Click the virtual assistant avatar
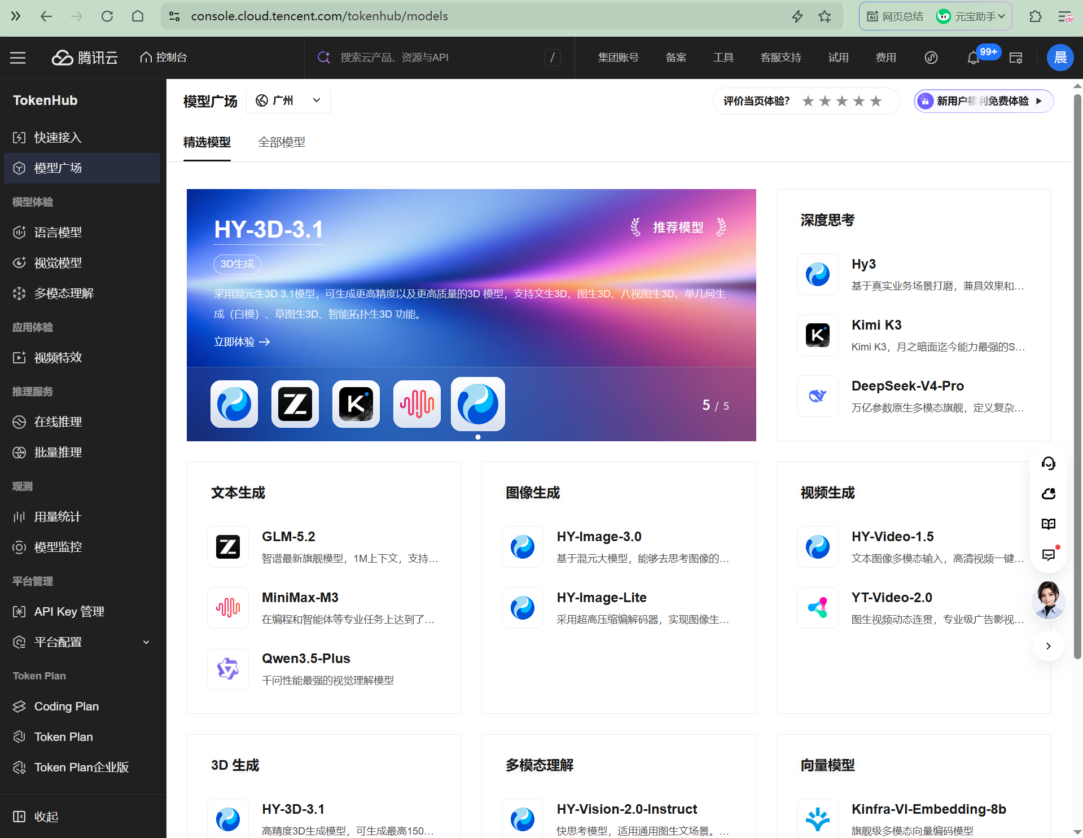 coord(1049,600)
